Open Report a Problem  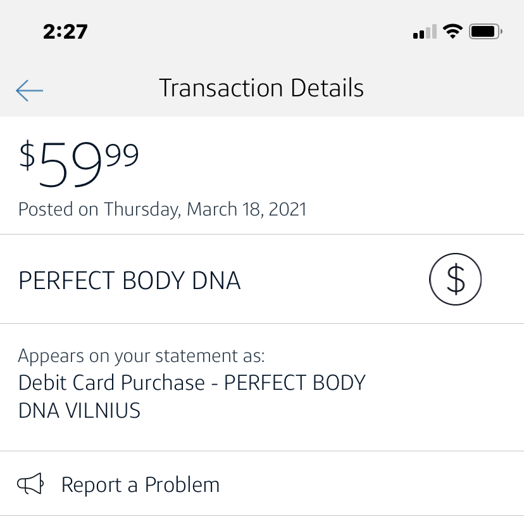(x=140, y=485)
